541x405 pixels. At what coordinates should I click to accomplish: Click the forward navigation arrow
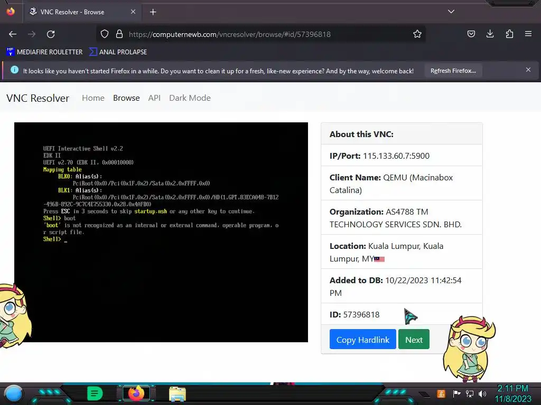click(32, 34)
